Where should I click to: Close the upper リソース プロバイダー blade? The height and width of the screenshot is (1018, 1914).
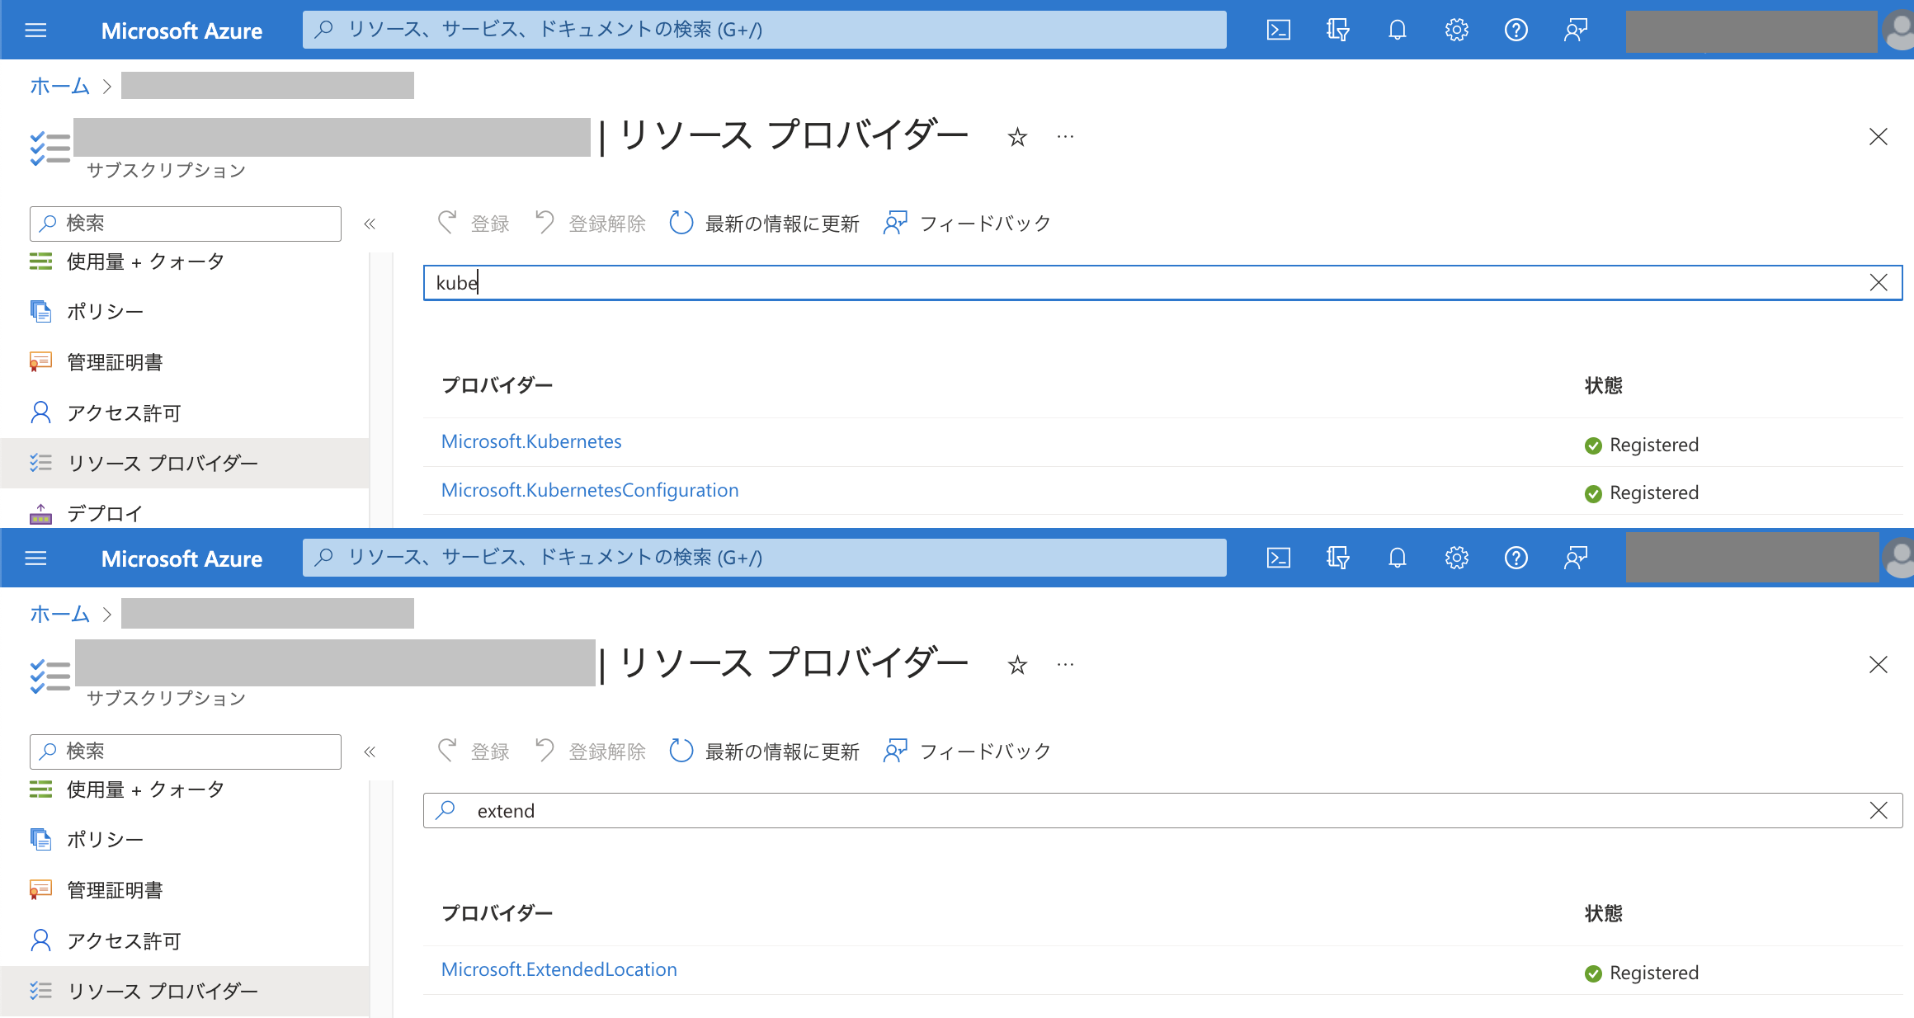click(1879, 137)
